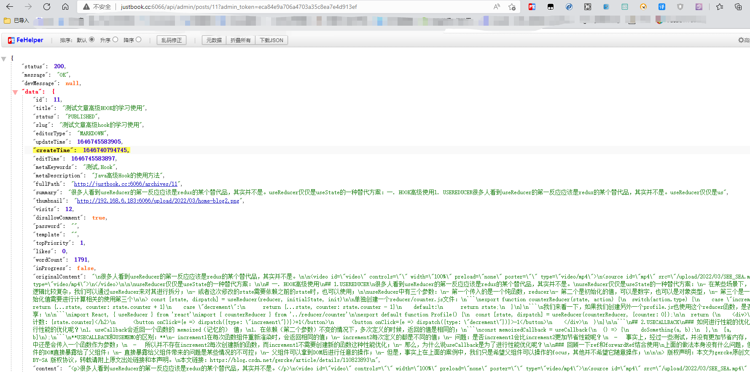
Task: Click the blue pen extension icon
Action: 606,7
